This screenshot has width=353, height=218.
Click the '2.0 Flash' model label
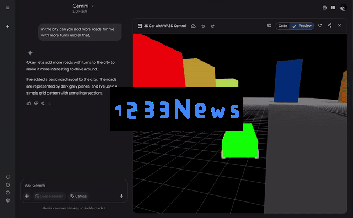(79, 12)
